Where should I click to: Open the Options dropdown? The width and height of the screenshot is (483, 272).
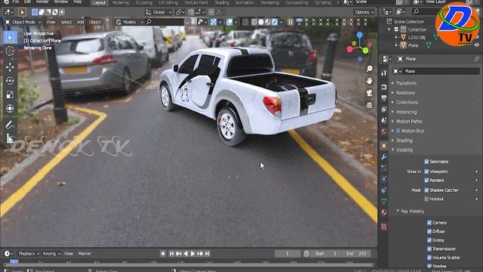pos(364,12)
